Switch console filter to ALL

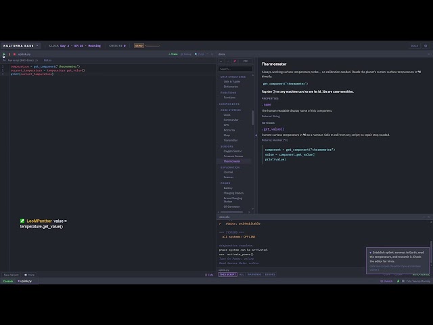pyautogui.click(x=242, y=274)
